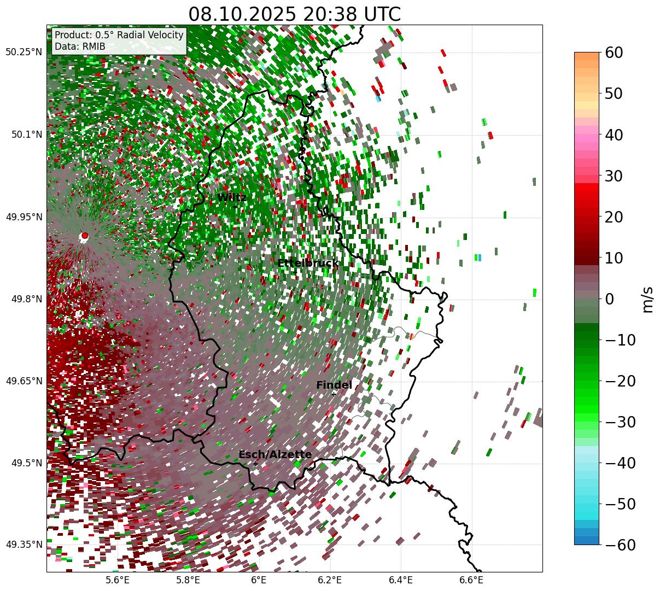The height and width of the screenshot is (591, 660).
Task: Click the colorbar value 50
Action: (613, 93)
